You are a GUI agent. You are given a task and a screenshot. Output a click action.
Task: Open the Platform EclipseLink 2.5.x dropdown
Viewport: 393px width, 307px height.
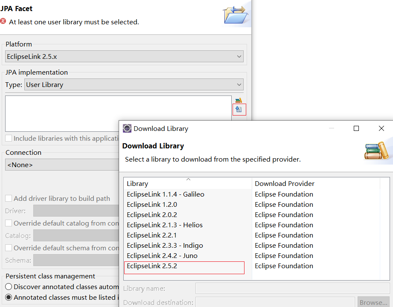[124, 56]
